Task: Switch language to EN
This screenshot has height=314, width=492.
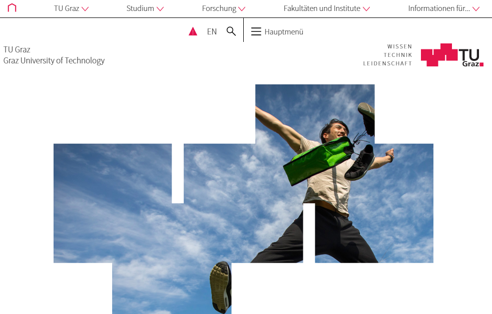Action: point(212,31)
